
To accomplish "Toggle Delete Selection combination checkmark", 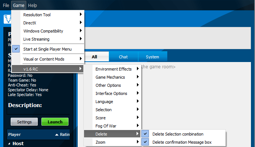I will 145,134.
